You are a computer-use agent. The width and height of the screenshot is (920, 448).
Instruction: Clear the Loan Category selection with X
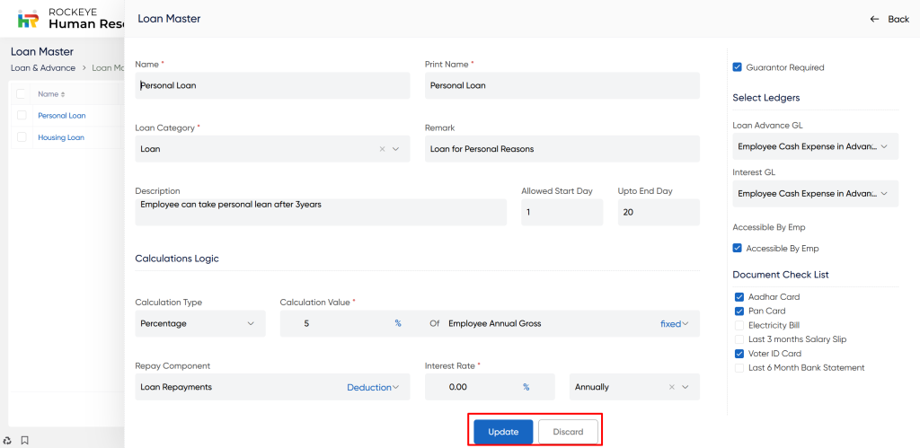[382, 149]
